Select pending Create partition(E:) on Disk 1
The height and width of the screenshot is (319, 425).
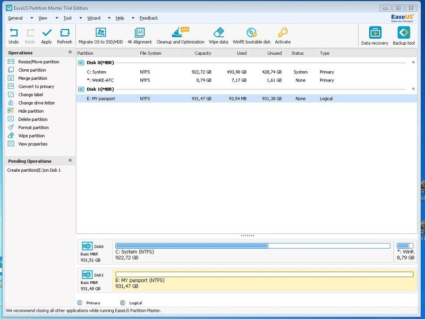click(x=34, y=170)
